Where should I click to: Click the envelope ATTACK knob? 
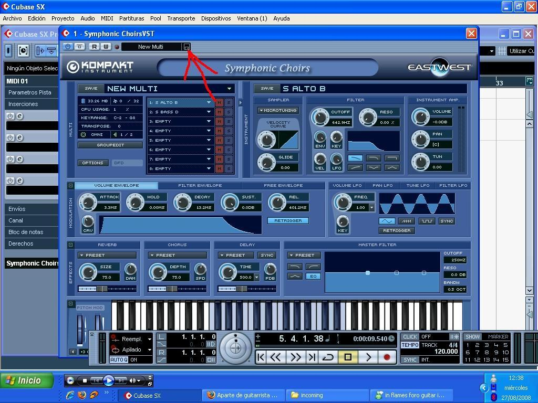tap(88, 202)
